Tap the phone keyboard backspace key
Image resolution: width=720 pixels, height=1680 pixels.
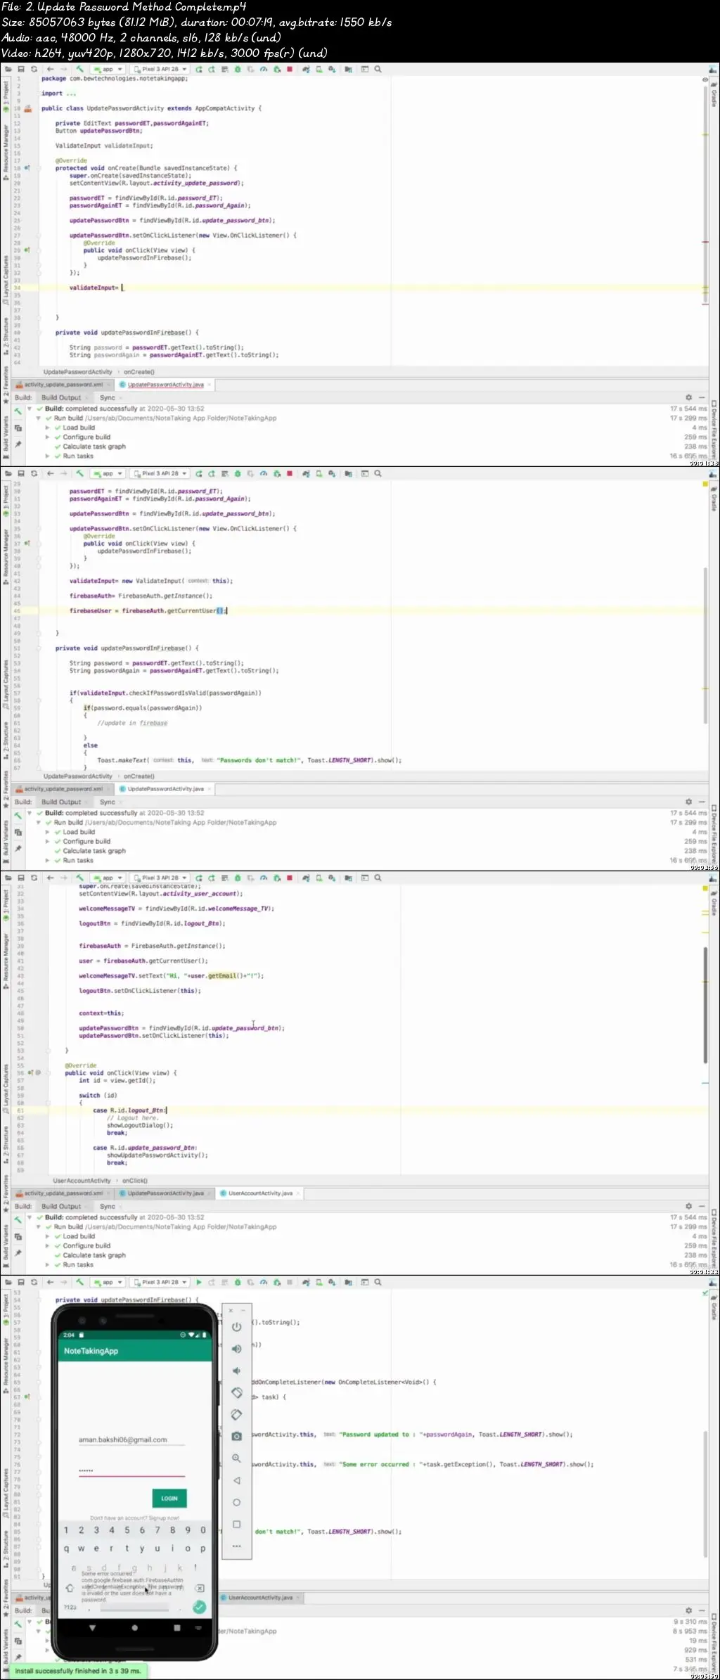coord(200,1588)
